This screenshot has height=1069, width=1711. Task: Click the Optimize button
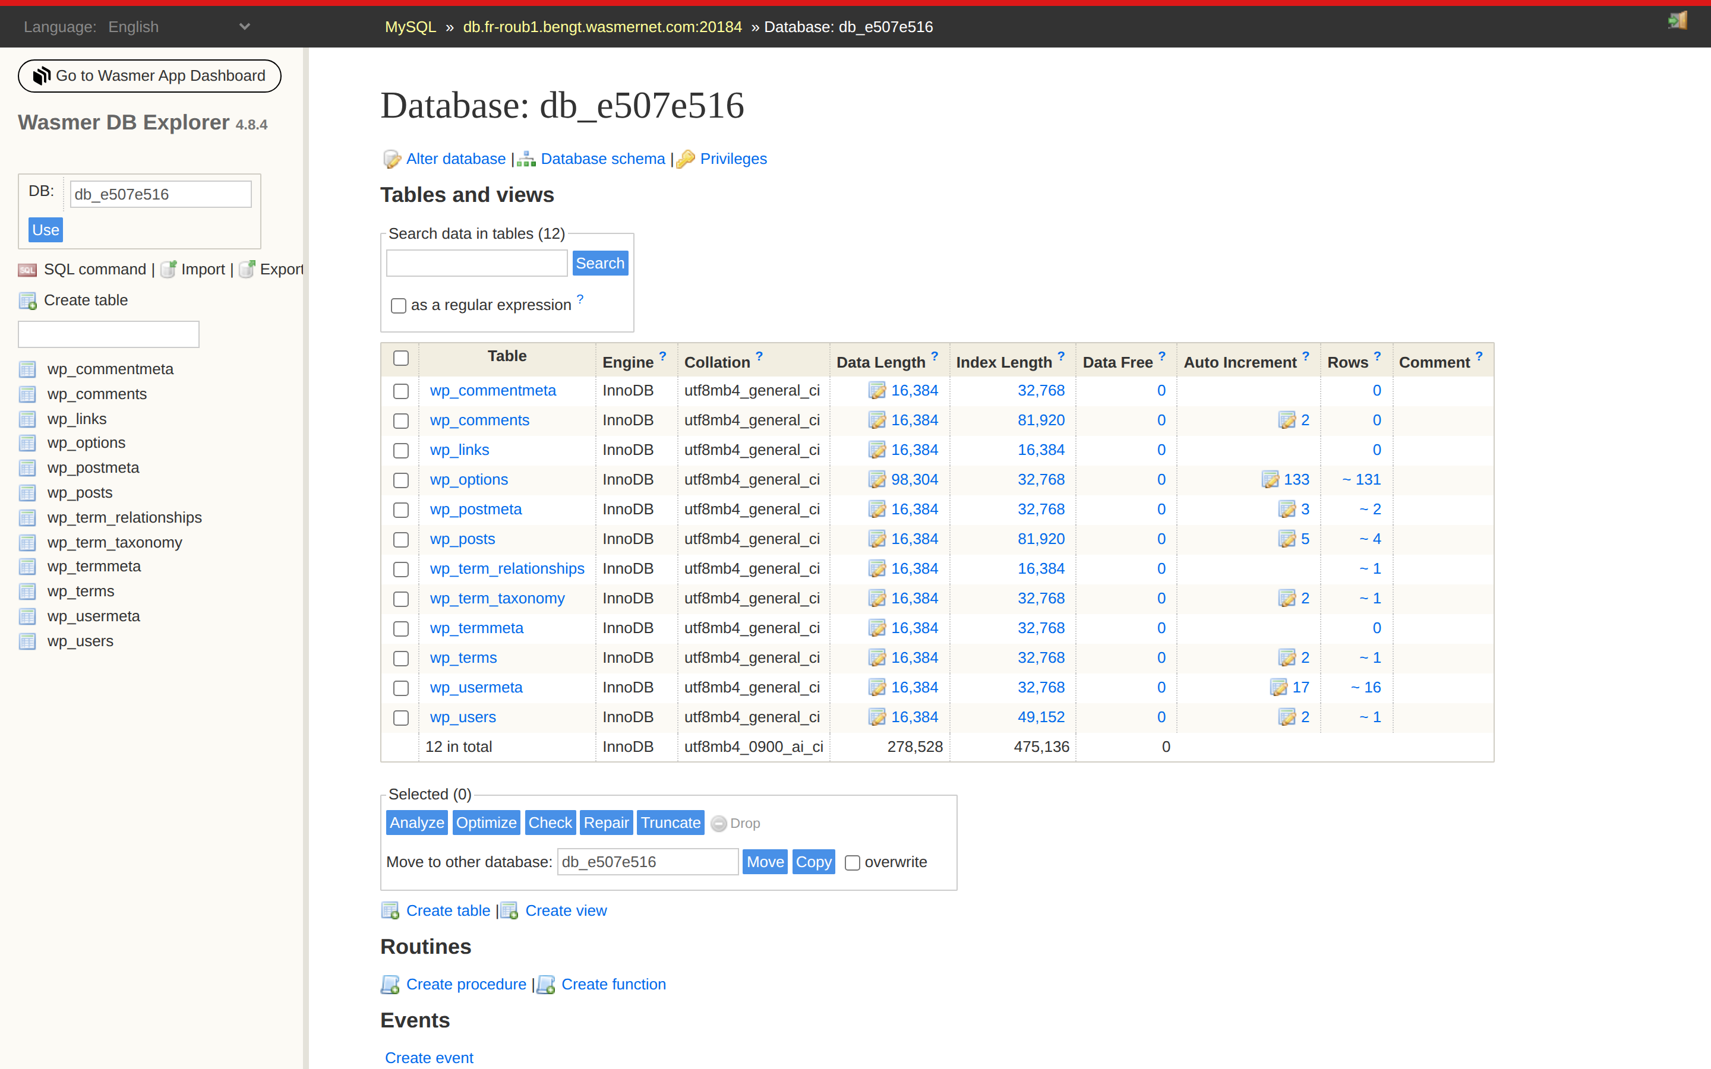pyautogui.click(x=486, y=823)
